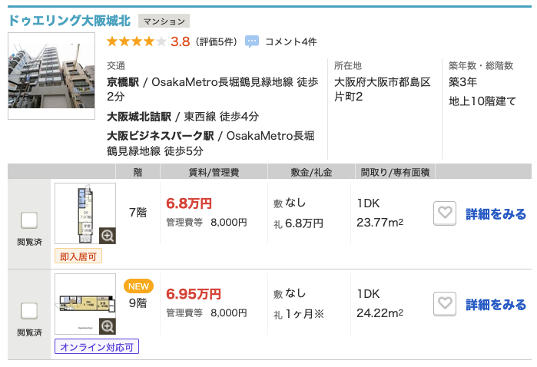Open the コメント4件 comments link
This screenshot has height=367, width=537.
pyautogui.click(x=290, y=41)
